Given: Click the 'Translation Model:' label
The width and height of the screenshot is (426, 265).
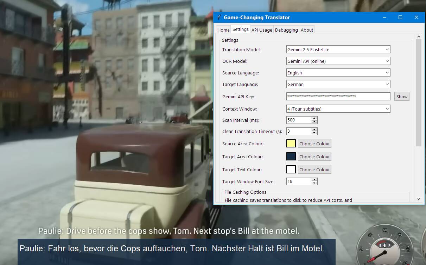Looking at the screenshot, I should pyautogui.click(x=241, y=49).
